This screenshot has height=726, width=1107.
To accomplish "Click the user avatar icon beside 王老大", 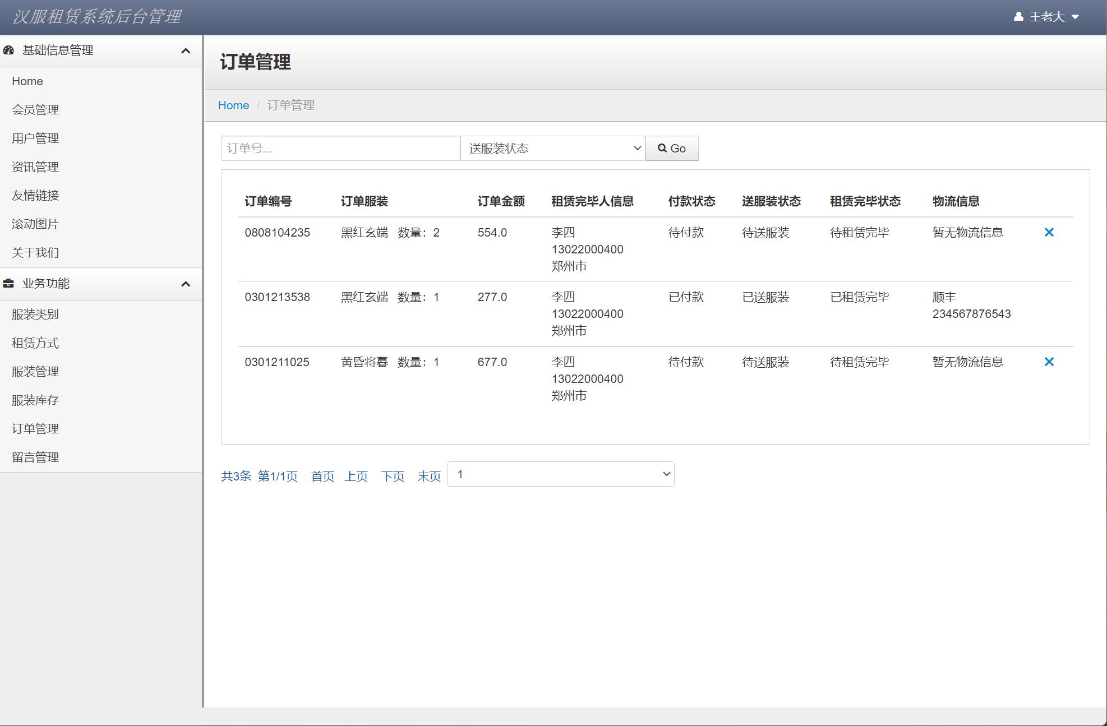I will [1018, 17].
